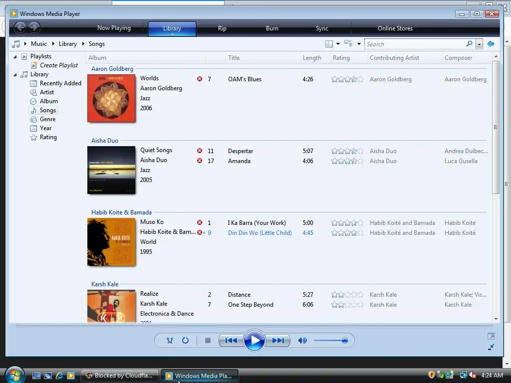
Task: Open the Windows Start orb
Action: (14, 375)
